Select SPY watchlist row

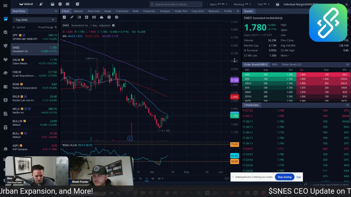35,37
